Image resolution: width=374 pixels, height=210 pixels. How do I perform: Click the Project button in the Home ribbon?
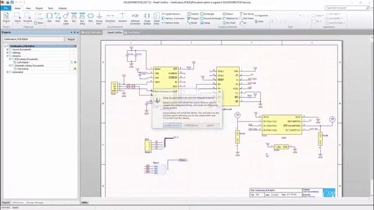6,18
